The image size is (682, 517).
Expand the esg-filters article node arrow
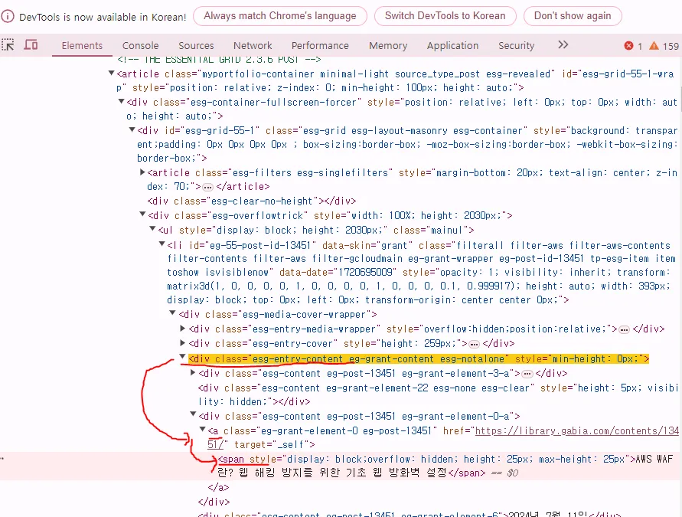(x=142, y=172)
